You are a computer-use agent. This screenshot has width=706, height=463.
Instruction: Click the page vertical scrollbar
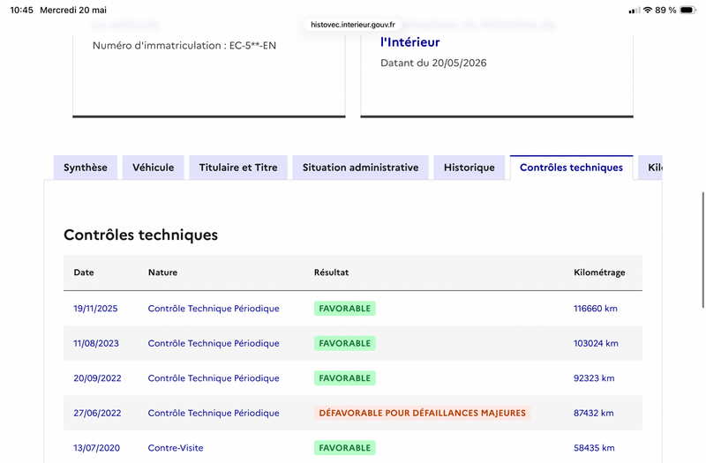702,250
